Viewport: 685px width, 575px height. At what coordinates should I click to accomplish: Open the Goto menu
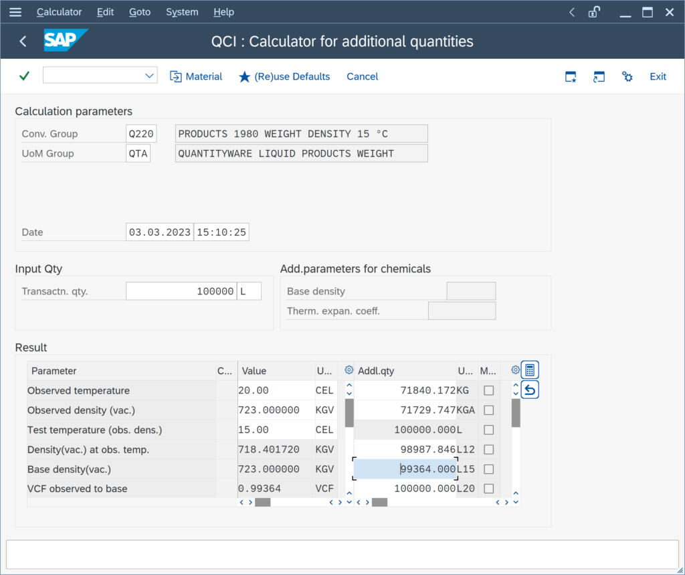click(x=140, y=12)
